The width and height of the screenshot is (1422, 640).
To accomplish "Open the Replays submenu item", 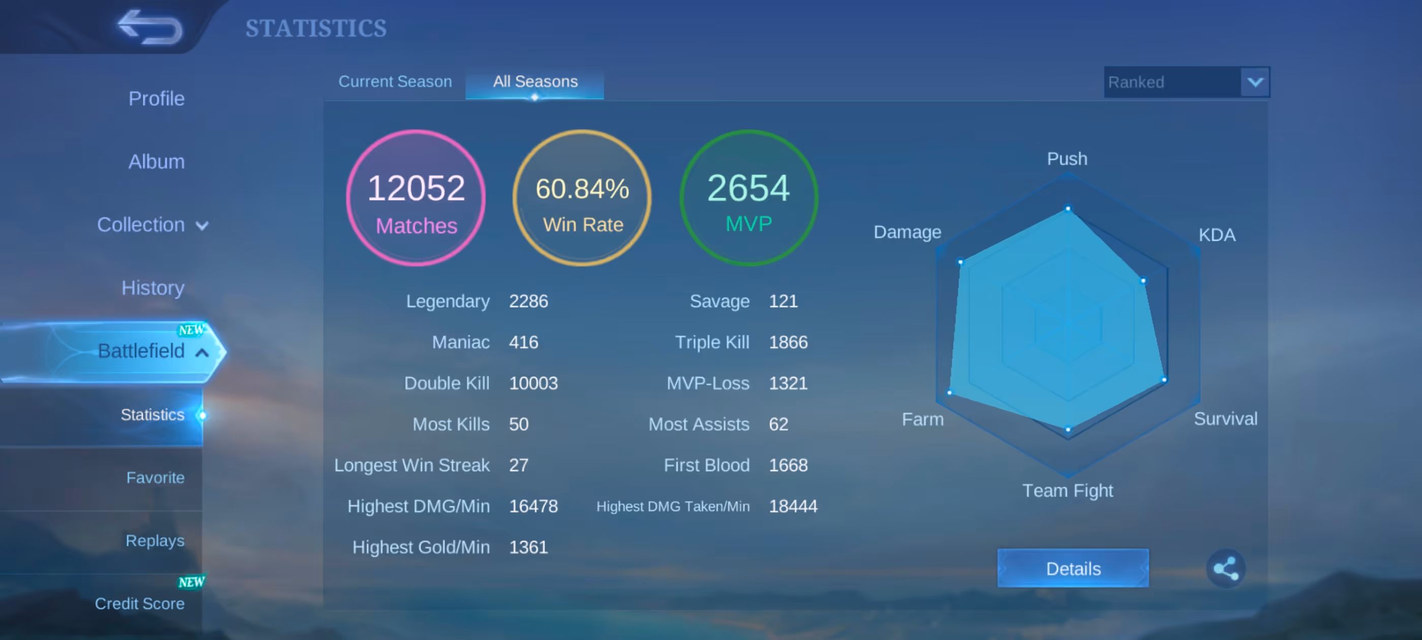I will [x=154, y=540].
